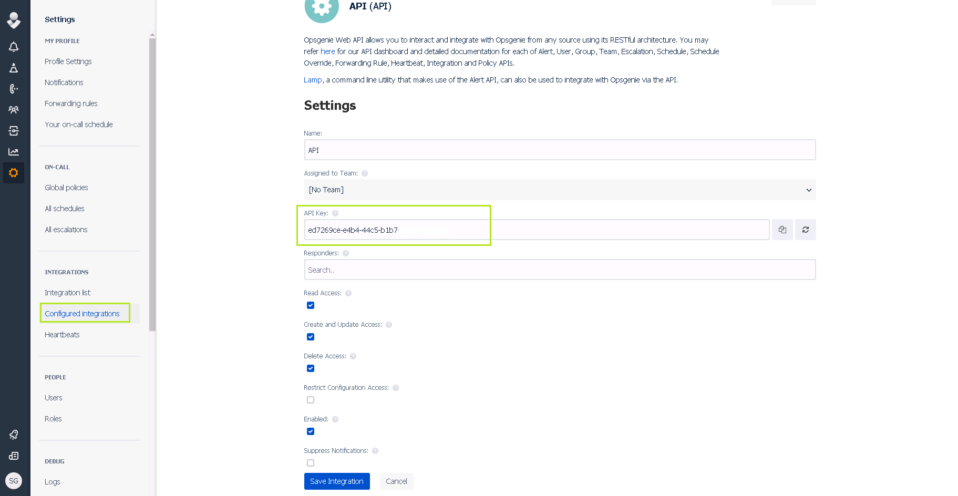This screenshot has width=958, height=496.
Task: Click the Responders search field
Action: 560,270
